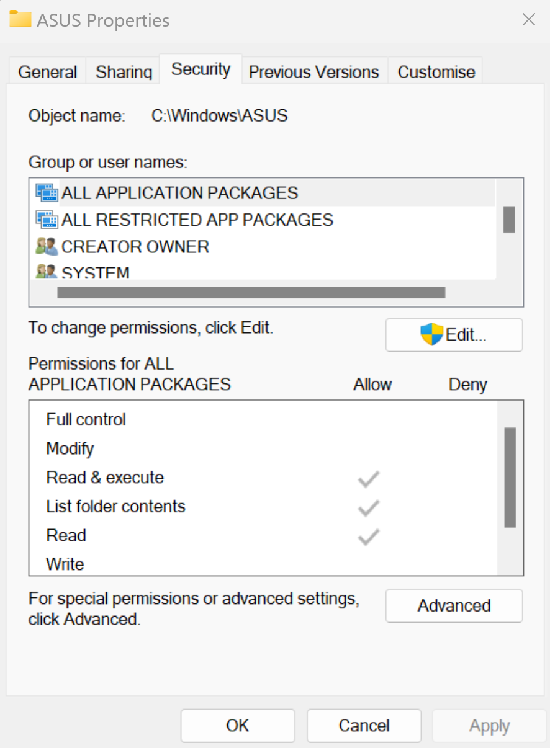Viewport: 550px width, 748px height.
Task: Apply the current permission changes
Action: tap(489, 726)
